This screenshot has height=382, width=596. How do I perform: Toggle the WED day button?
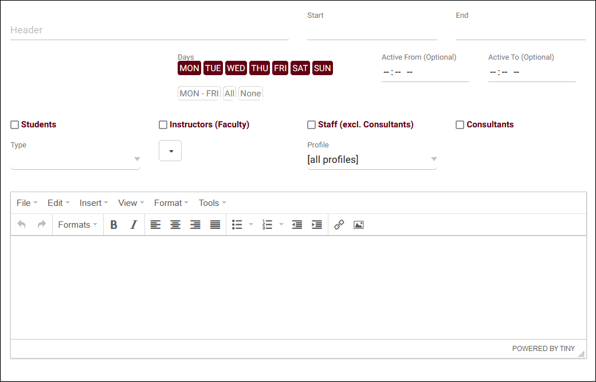pos(236,68)
